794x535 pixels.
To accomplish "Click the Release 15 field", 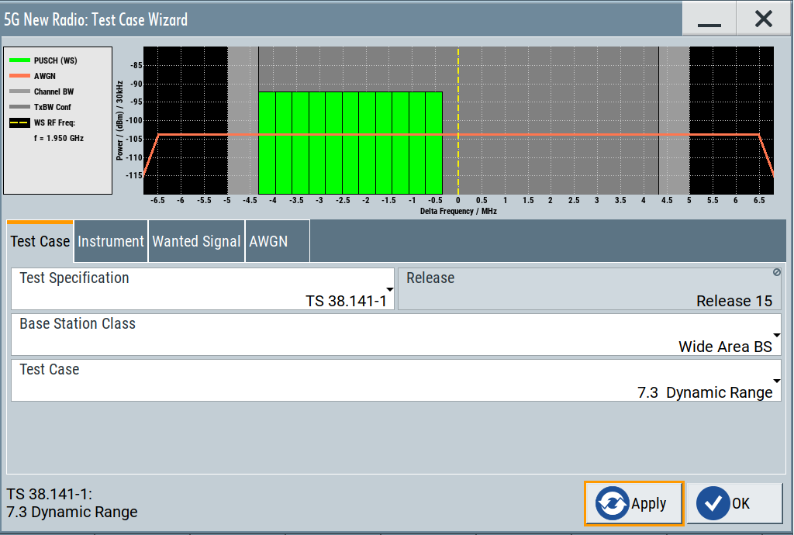I will pos(589,289).
